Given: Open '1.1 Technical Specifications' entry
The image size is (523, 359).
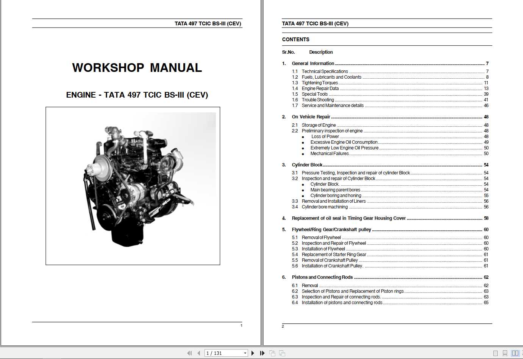Looking at the screenshot, I should click(390, 71).
